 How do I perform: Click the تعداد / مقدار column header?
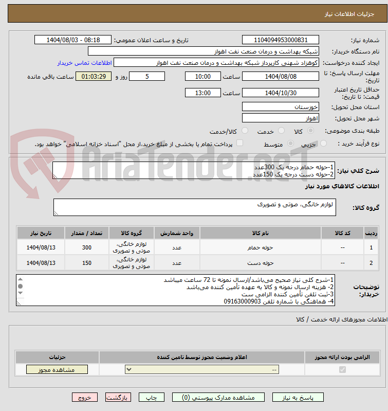click(x=87, y=233)
